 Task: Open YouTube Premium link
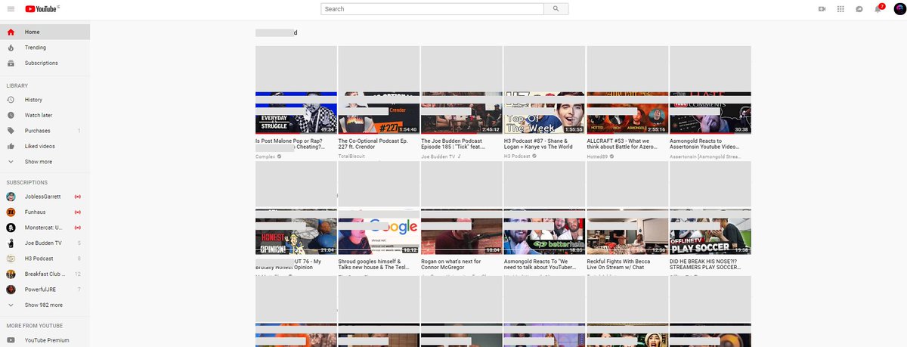coord(45,340)
